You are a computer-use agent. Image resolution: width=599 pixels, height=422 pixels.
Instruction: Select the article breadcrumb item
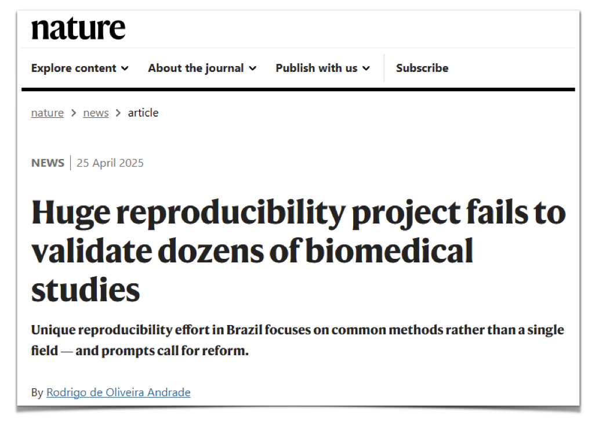click(143, 113)
